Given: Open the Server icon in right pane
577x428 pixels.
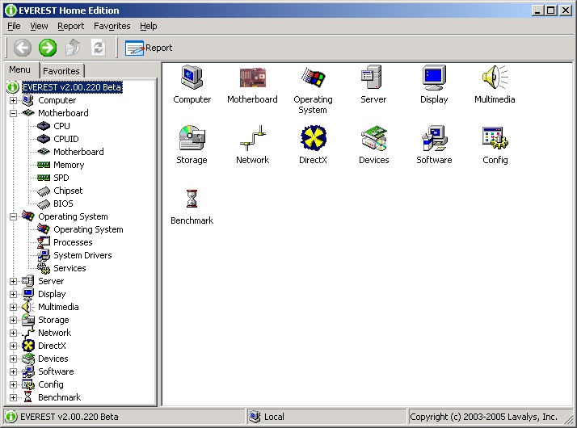Looking at the screenshot, I should tap(373, 78).
